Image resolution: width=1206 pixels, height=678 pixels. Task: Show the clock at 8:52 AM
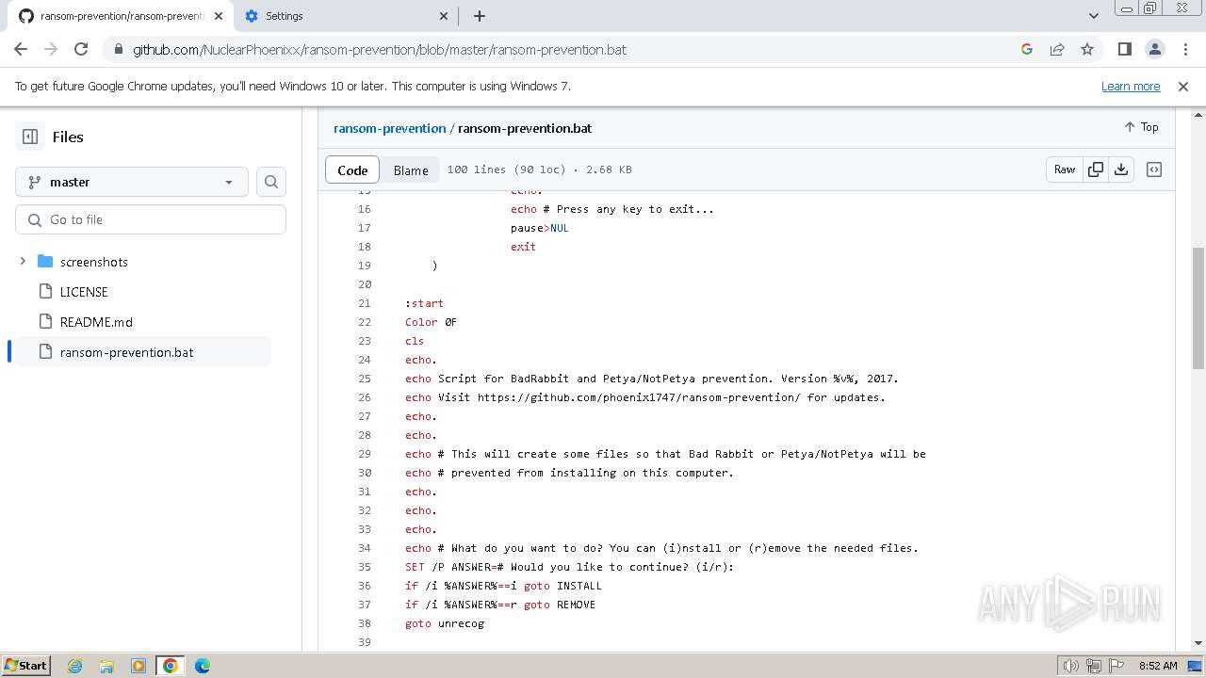[1158, 666]
